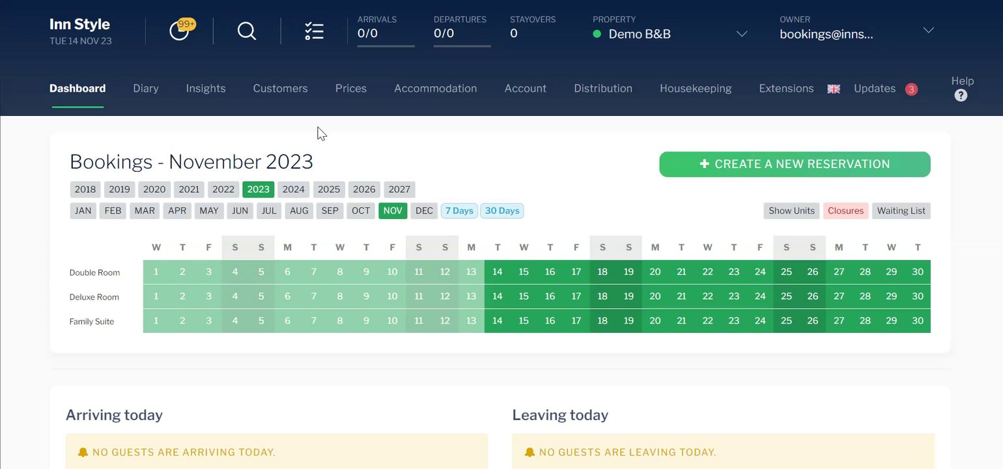Select the highlighted year 2023
The height and width of the screenshot is (469, 1003).
pyautogui.click(x=259, y=190)
